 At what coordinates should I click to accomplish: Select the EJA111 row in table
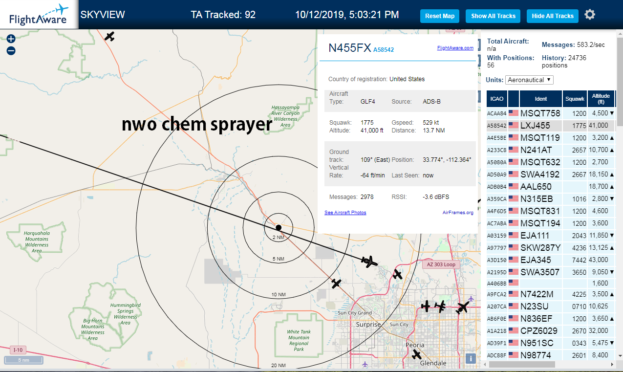pos(550,236)
